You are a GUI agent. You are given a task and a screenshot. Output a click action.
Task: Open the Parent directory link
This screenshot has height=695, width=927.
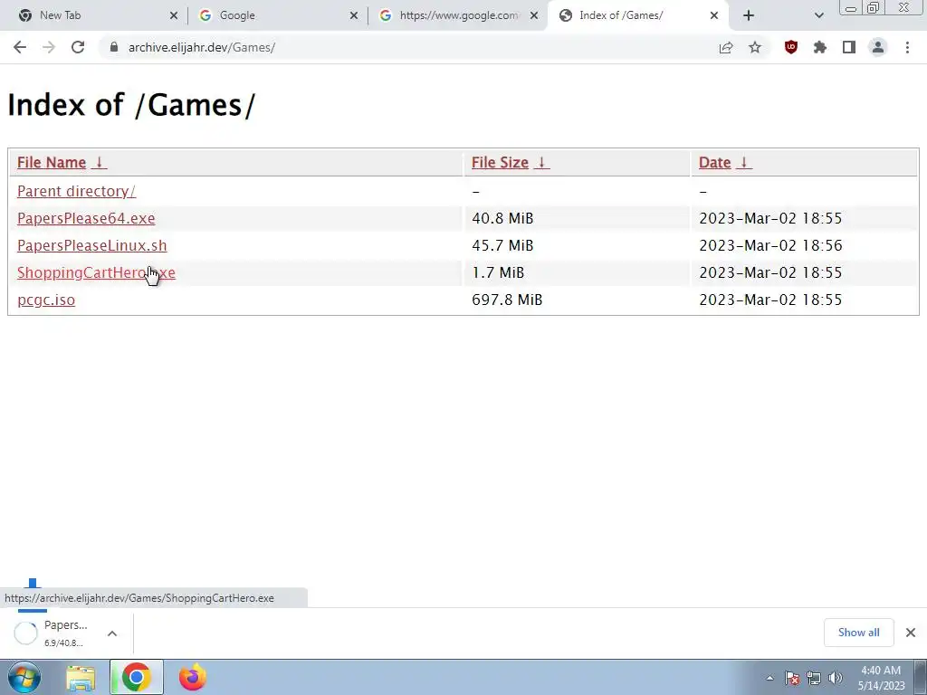click(76, 191)
